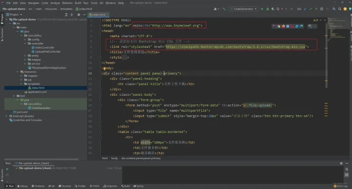Open the profiler run icon in the toolbar
This screenshot has width=352, height=189.
(x=278, y=9)
